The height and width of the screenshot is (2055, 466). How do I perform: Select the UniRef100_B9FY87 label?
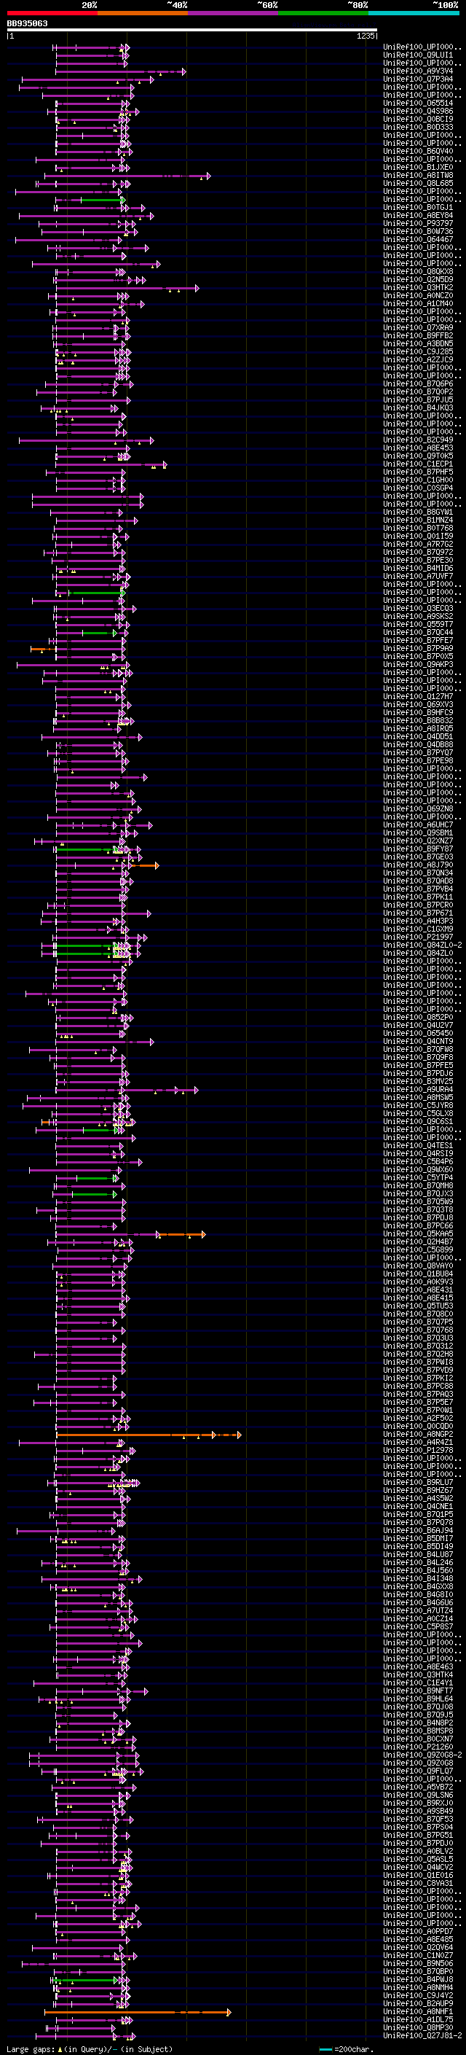(x=418, y=849)
